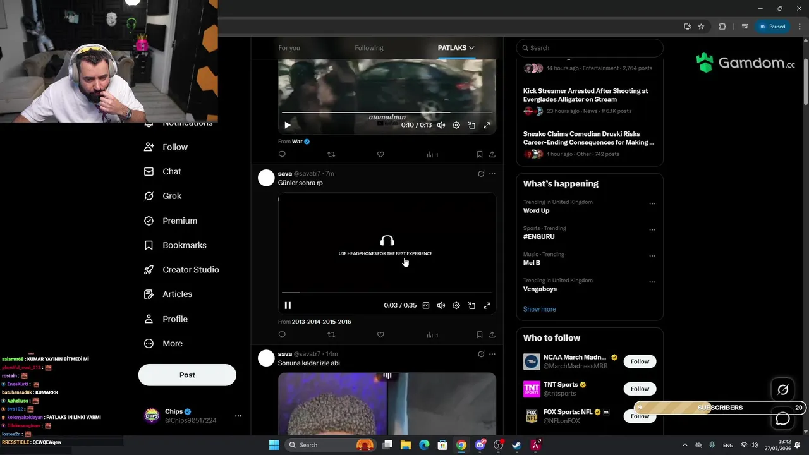Viewport: 809px width, 455px height.
Task: Pause the 0:35 video
Action: click(x=288, y=306)
